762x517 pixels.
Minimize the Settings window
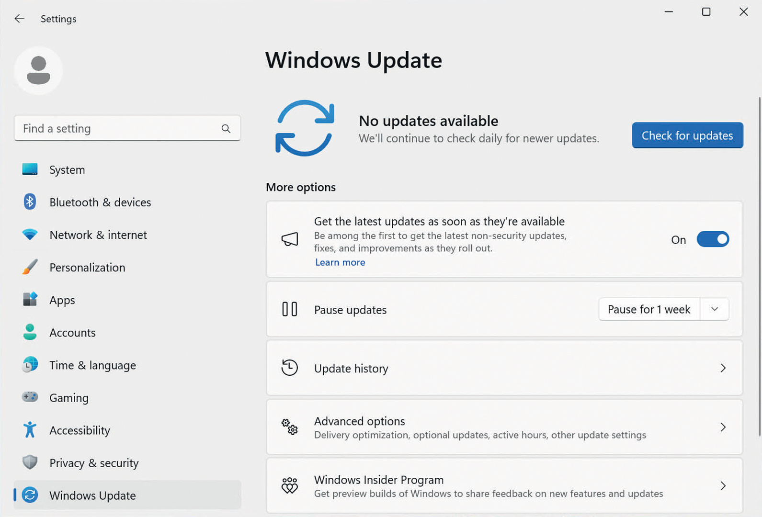click(669, 11)
